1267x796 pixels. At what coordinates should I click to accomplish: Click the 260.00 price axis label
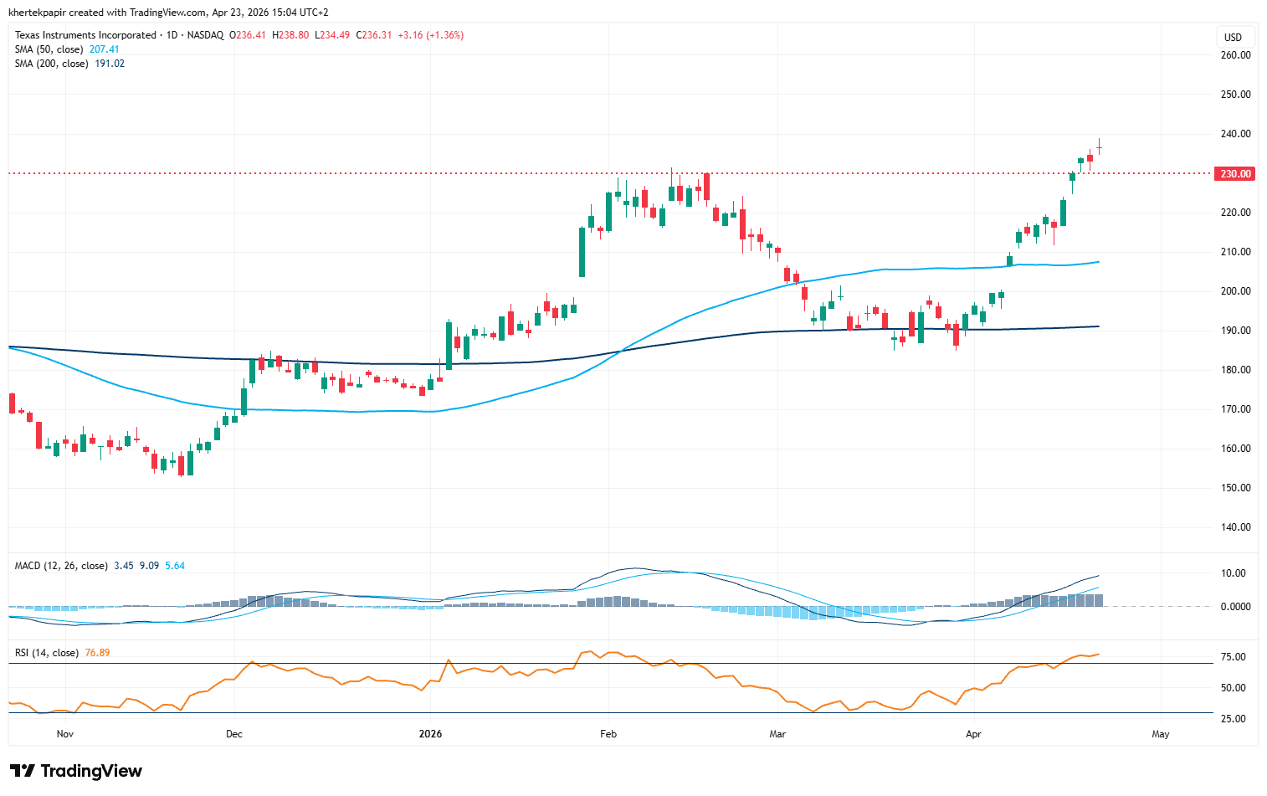click(1235, 55)
